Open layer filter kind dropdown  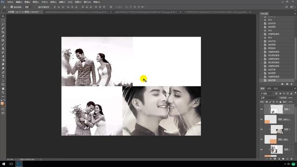pos(267,94)
